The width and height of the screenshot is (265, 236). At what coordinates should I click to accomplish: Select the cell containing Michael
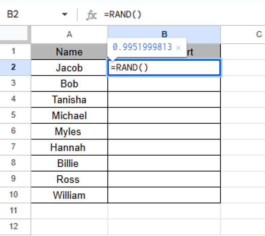(69, 116)
